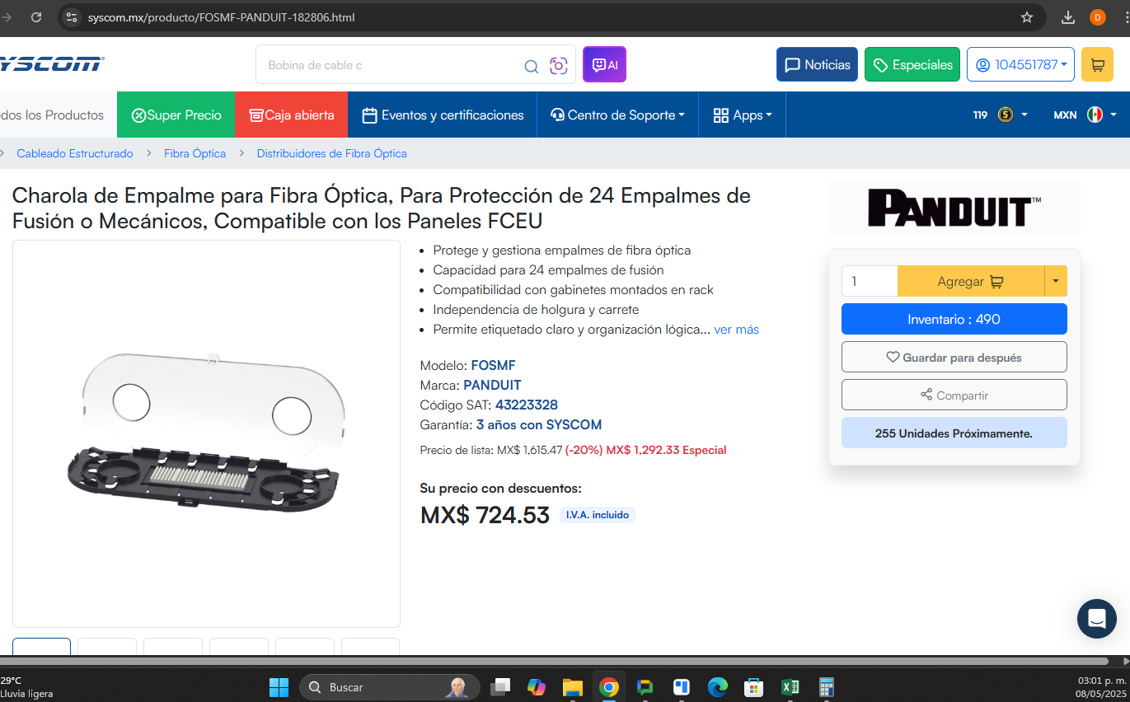Open File Explorer from the taskbar
The height and width of the screenshot is (702, 1130).
pyautogui.click(x=572, y=687)
